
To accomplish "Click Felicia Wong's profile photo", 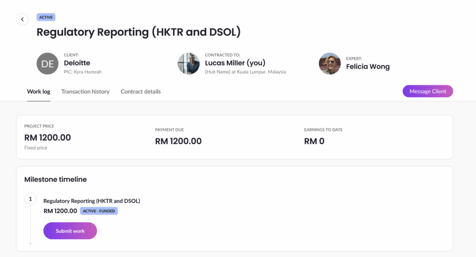I will (330, 64).
